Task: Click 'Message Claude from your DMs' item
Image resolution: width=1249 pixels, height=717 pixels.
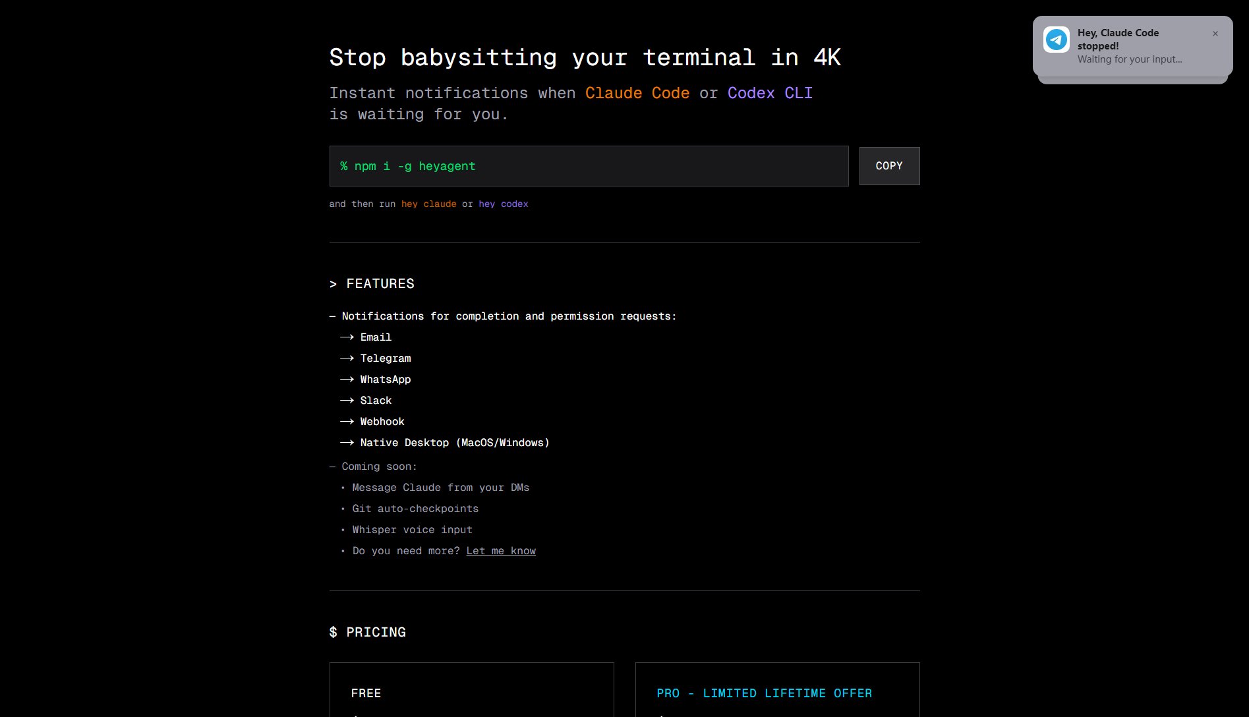Action: pyautogui.click(x=441, y=488)
